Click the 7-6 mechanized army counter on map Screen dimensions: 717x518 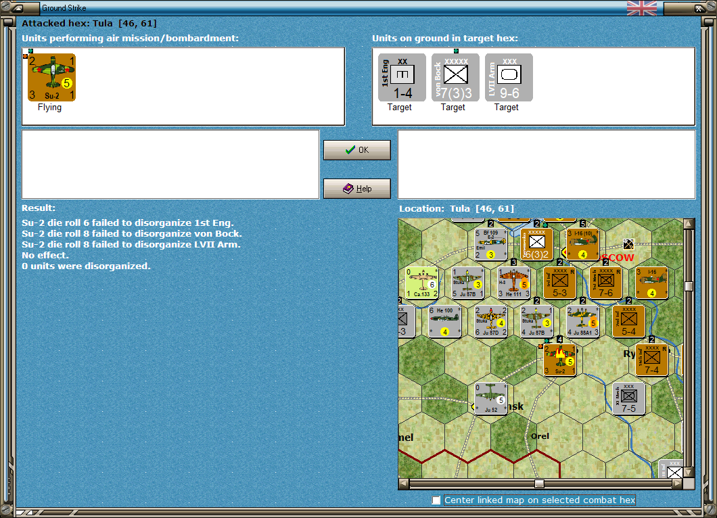pyautogui.click(x=606, y=283)
